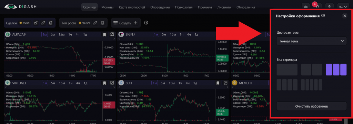Select the three-column screener layout
The image size is (353, 124).
336,69
